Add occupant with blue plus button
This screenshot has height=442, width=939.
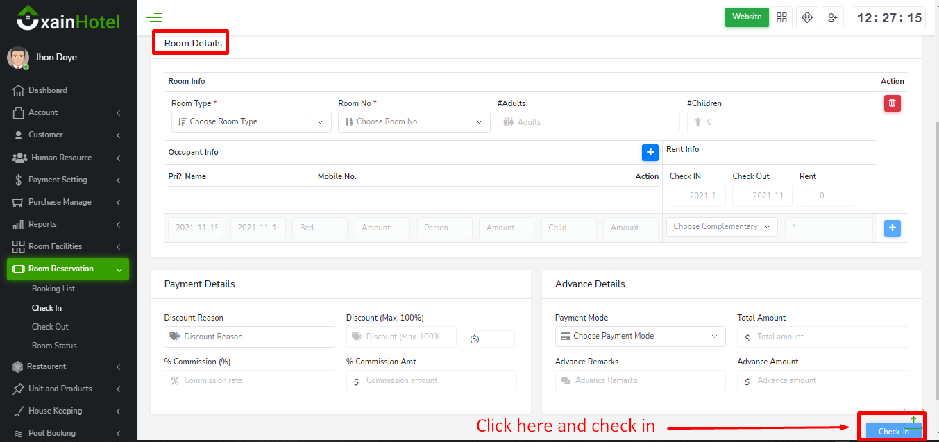tap(650, 152)
